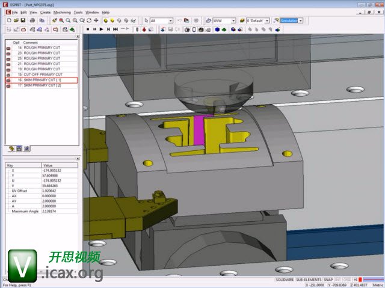Viewport: 385px width, 288px height.
Task: Select operation 21 ROUGH PRIMARY CUT
Action: point(42,64)
